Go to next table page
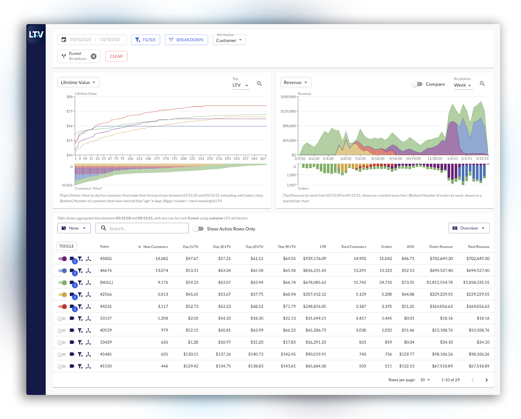Viewport: 521px width, 419px height. [x=486, y=380]
